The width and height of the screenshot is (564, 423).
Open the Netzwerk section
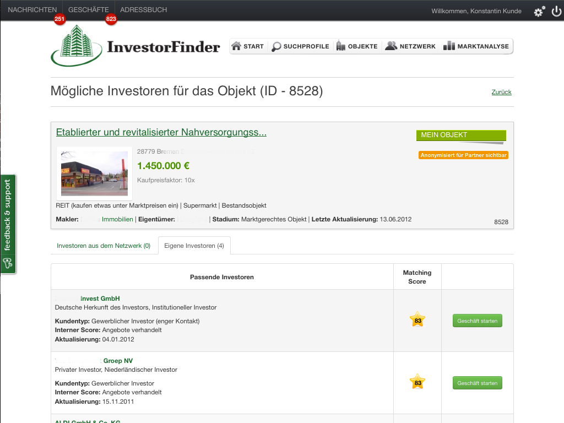410,46
